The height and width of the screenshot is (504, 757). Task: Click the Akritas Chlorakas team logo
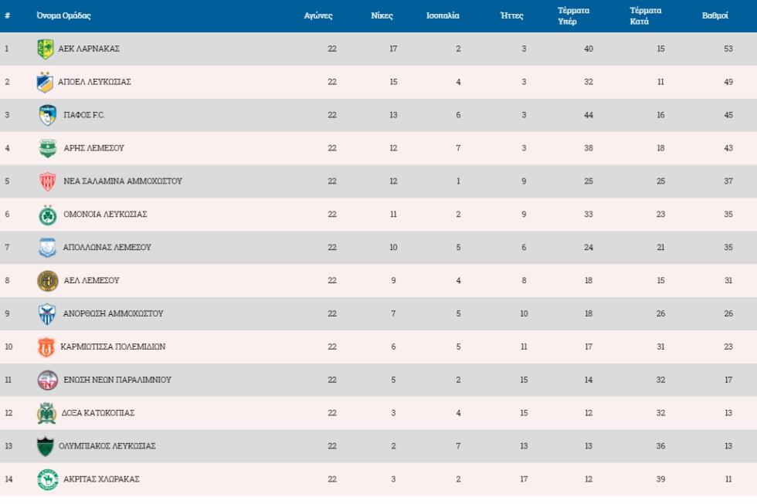pos(48,479)
